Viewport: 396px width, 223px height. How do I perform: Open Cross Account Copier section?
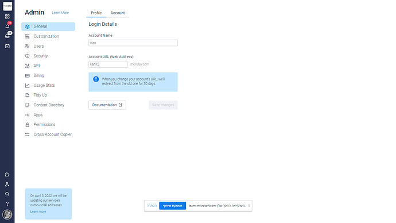coord(53,134)
